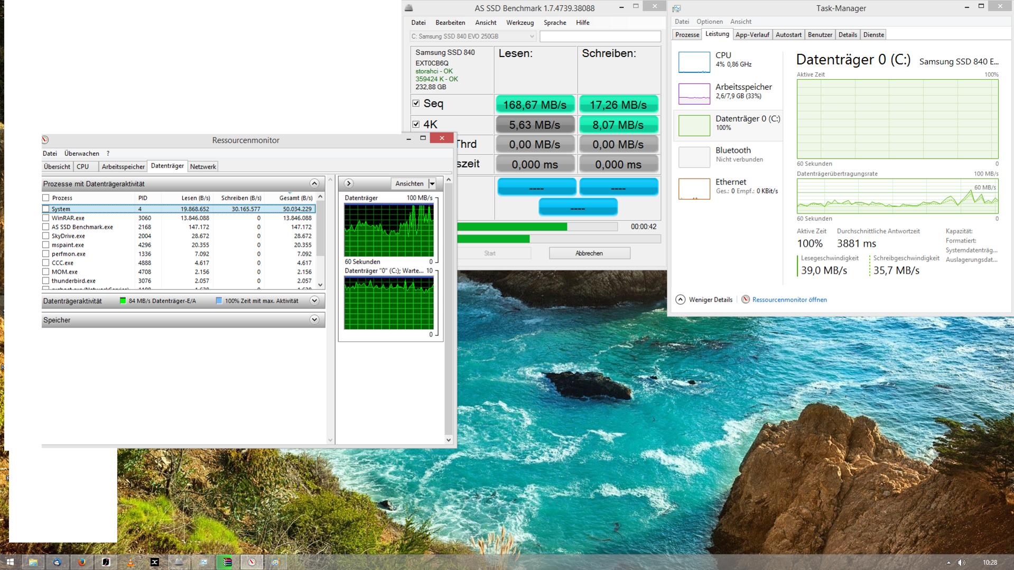
Task: Click the speaker volume tray icon
Action: click(x=962, y=563)
